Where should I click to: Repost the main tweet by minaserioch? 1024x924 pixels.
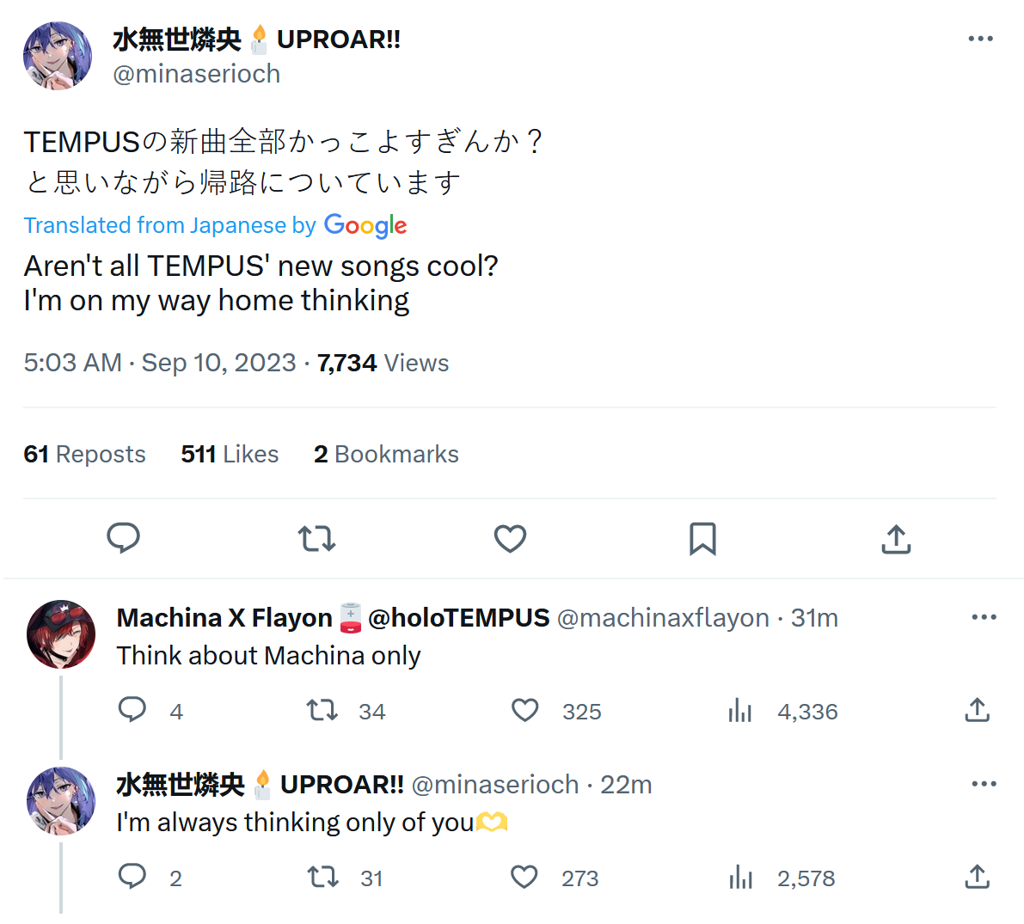(x=316, y=539)
